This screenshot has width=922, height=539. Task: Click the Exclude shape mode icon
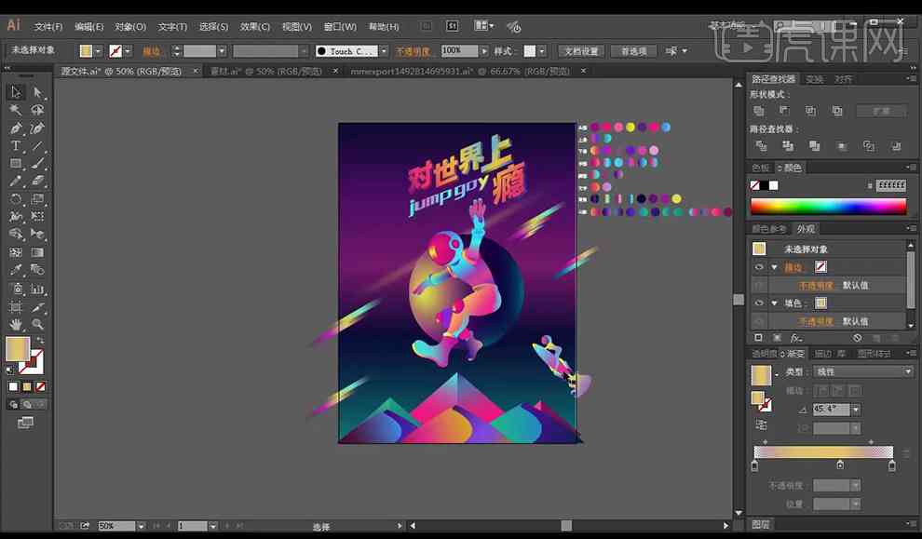click(x=837, y=111)
